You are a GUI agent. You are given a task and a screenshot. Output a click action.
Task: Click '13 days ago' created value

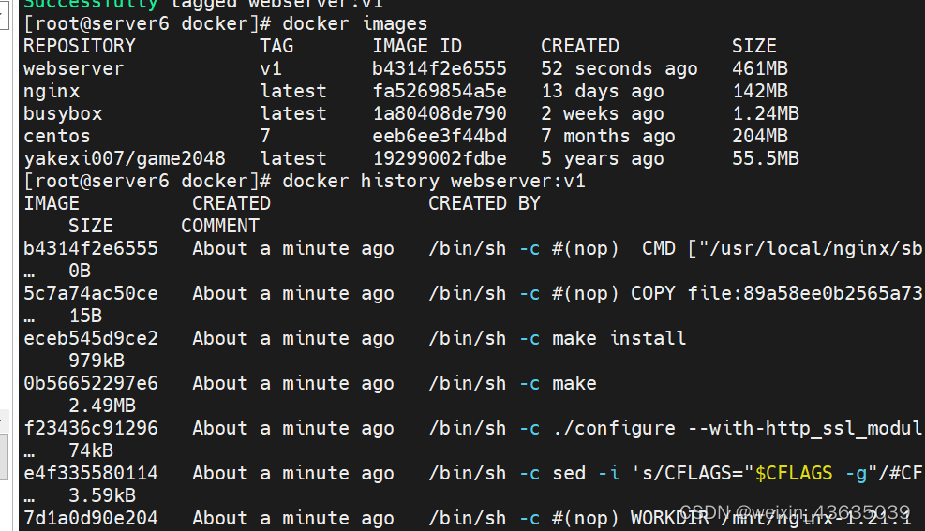603,92
